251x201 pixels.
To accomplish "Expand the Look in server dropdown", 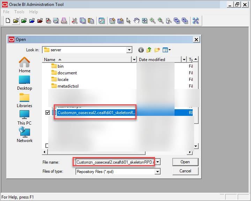I will pos(129,50).
